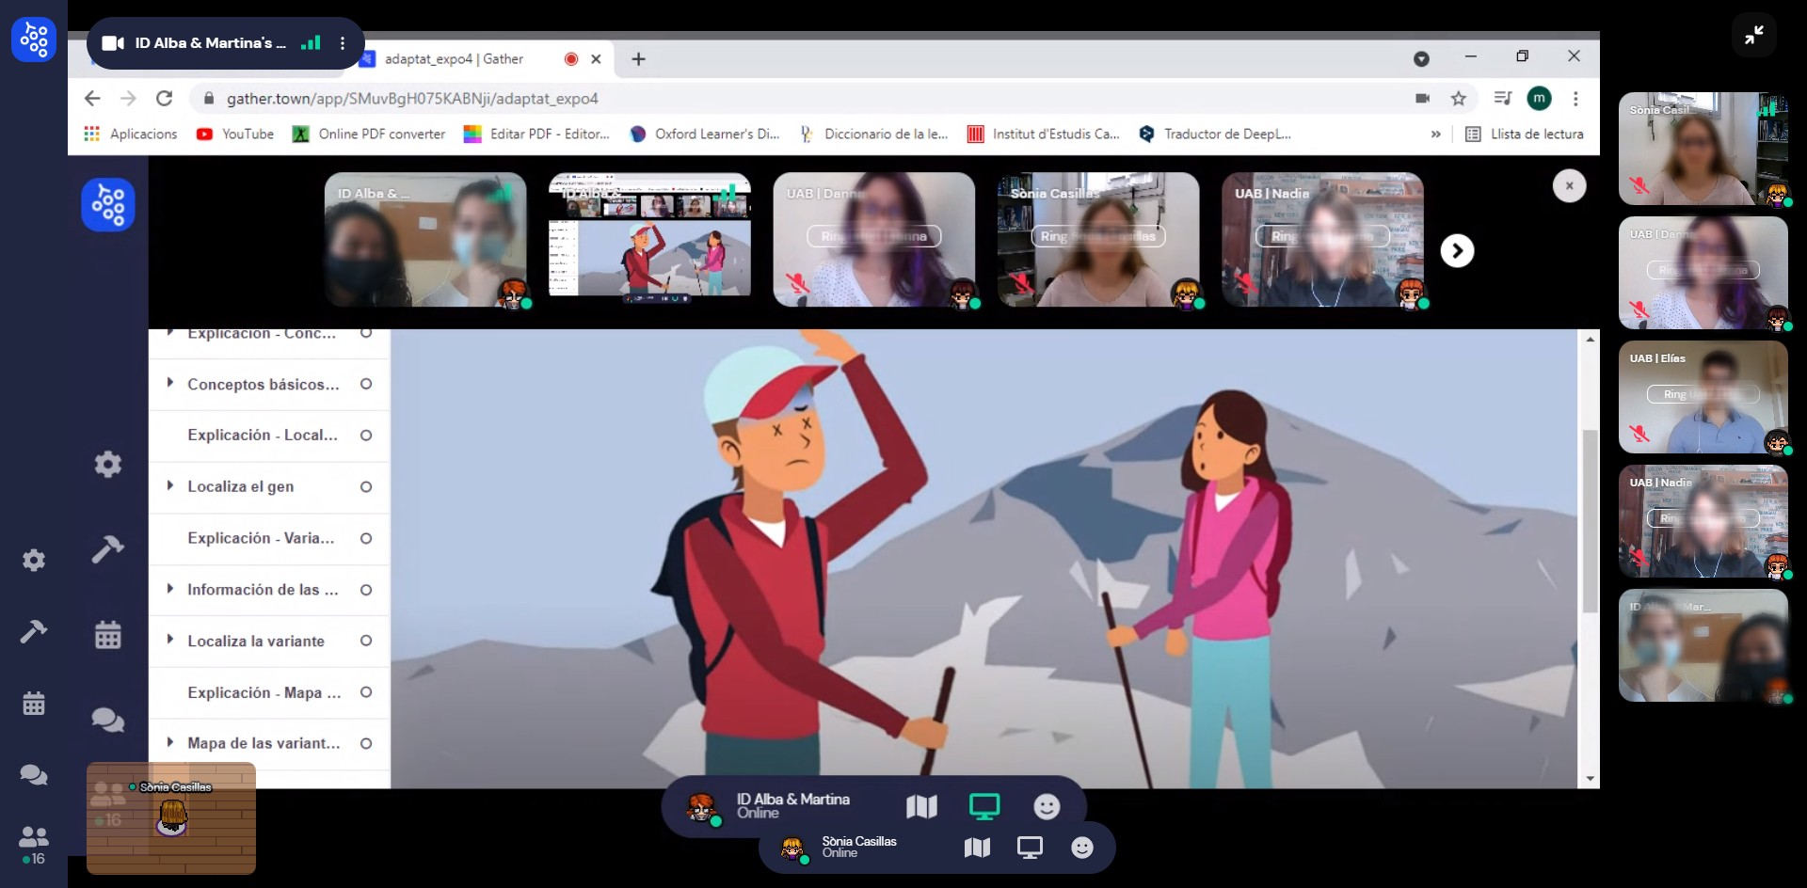Click the content vertical scrollbar thumb
This screenshot has width=1807, height=888.
[1590, 520]
